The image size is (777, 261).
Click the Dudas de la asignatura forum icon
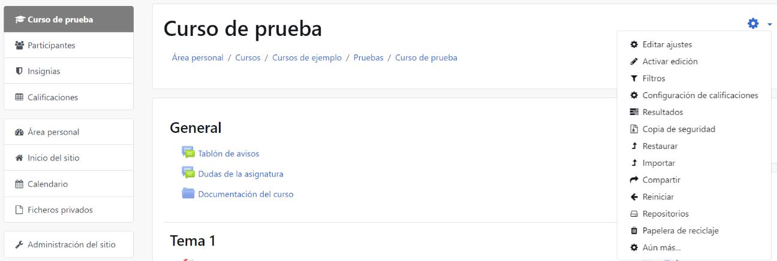188,173
